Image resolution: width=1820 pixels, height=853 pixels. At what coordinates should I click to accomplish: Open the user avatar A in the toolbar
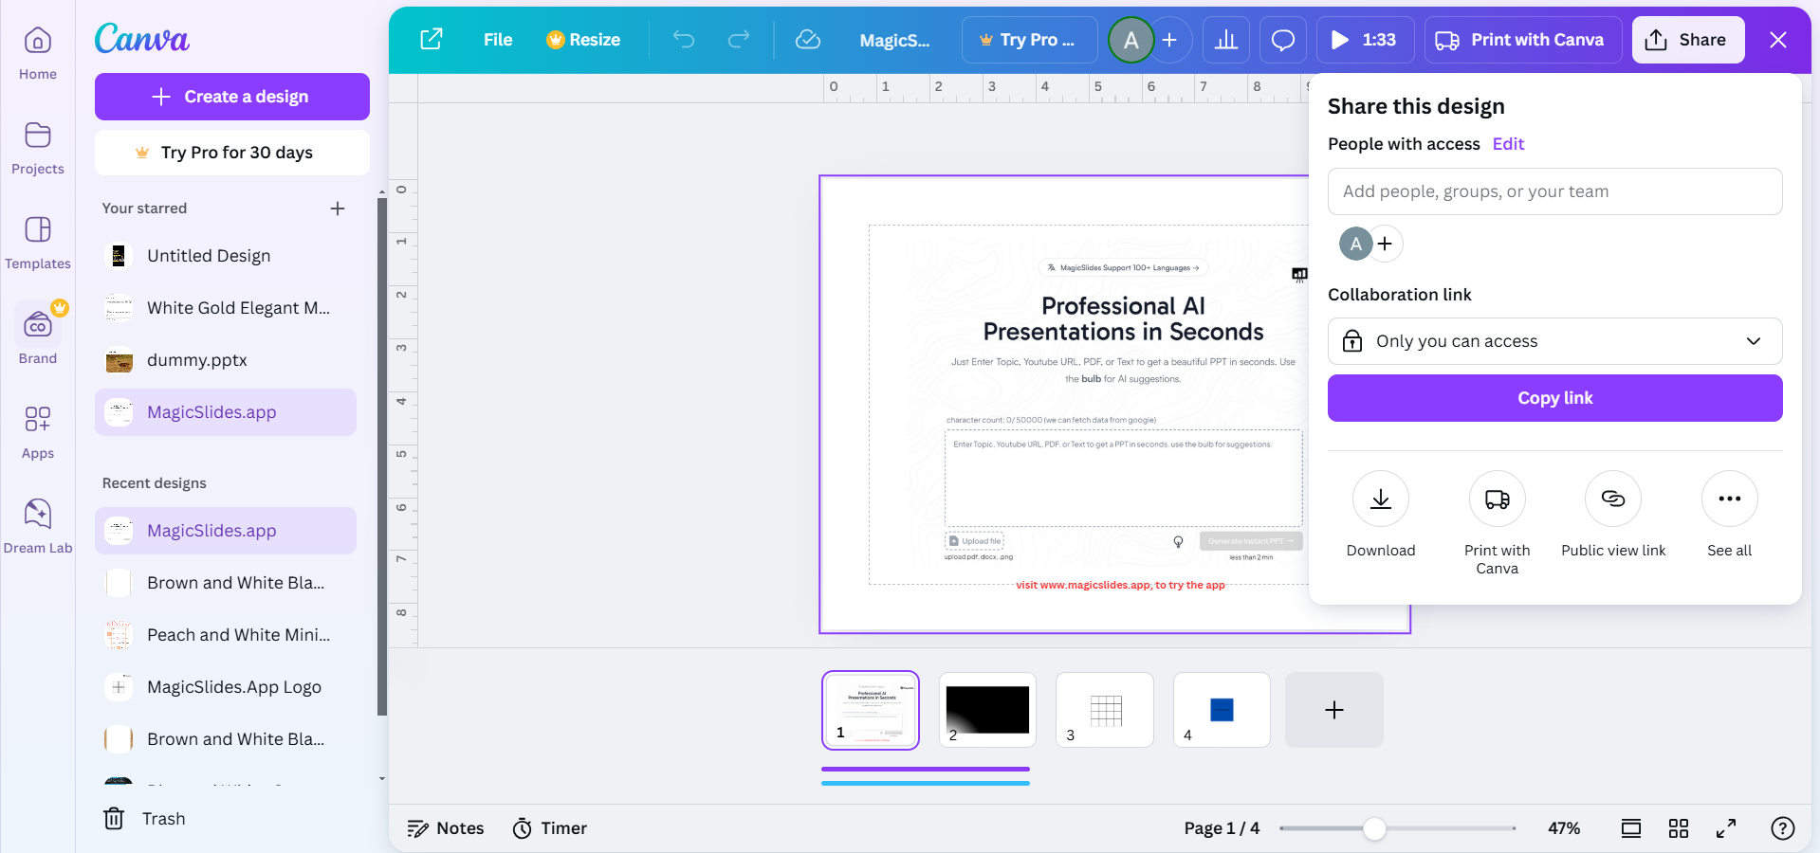pyautogui.click(x=1131, y=40)
